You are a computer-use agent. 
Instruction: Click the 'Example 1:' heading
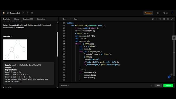(7, 36)
